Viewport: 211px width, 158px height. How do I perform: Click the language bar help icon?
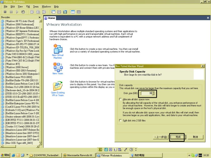131,150
